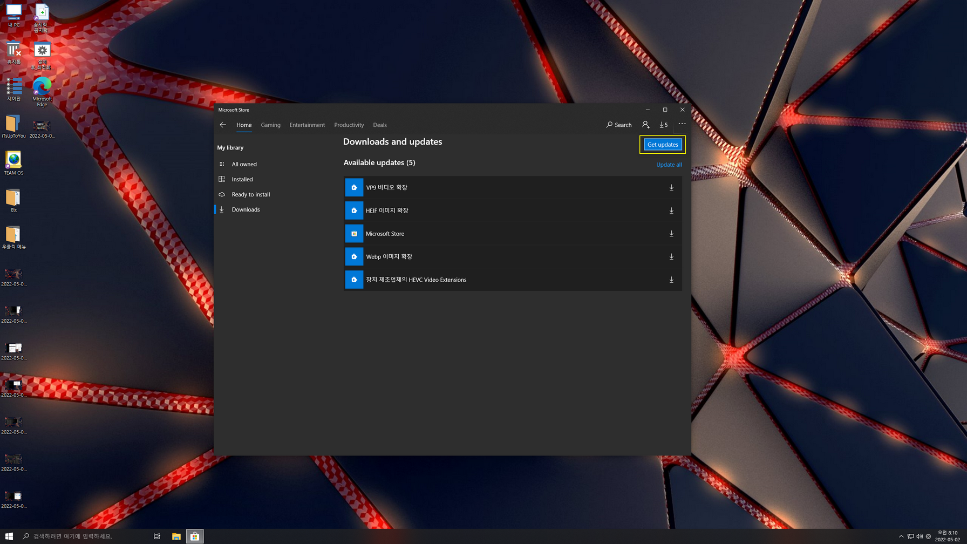The height and width of the screenshot is (544, 967).
Task: Open Task View on the taskbar
Action: (157, 536)
